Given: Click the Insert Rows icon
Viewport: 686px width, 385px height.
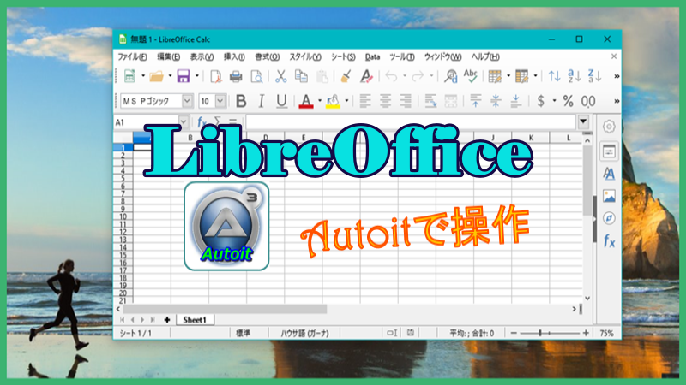Looking at the screenshot, I should (495, 76).
